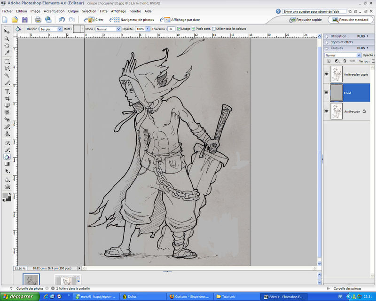The height and width of the screenshot is (301, 376).
Task: Select the Rectangular Marquee tool
Action: (x=7, y=62)
